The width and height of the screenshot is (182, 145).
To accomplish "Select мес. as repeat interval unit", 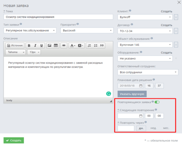I will [166, 128].
